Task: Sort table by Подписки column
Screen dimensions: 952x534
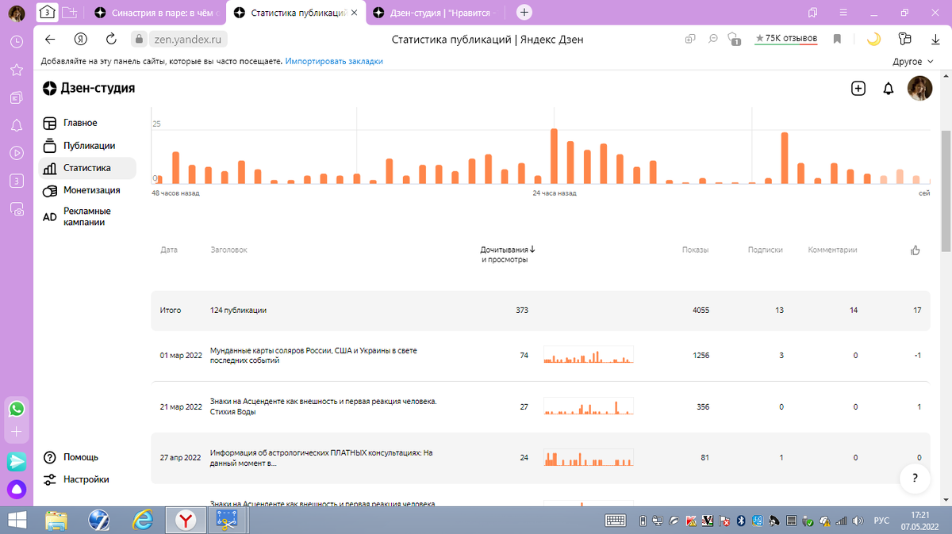Action: point(766,250)
